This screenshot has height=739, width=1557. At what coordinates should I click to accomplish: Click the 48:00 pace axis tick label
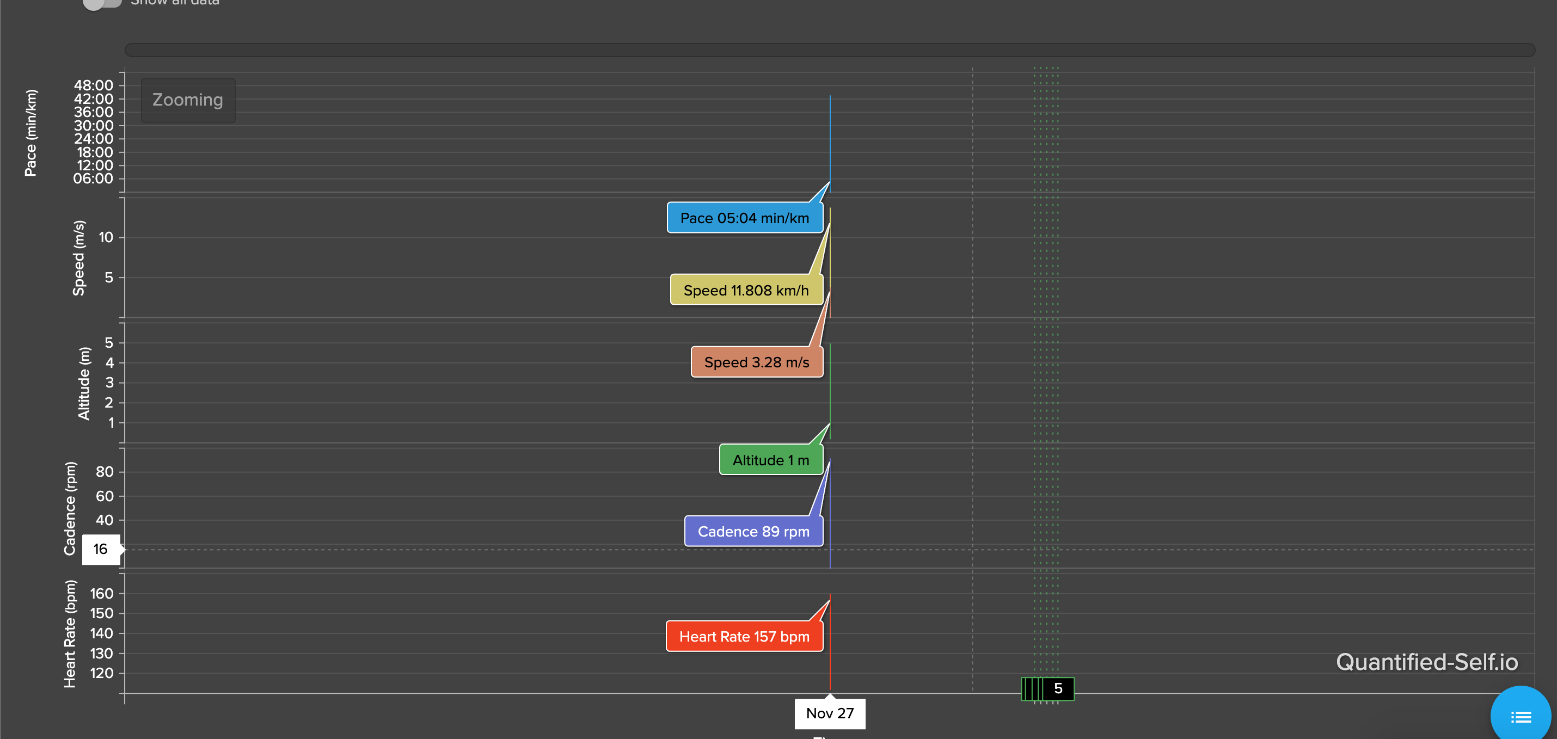click(x=94, y=85)
